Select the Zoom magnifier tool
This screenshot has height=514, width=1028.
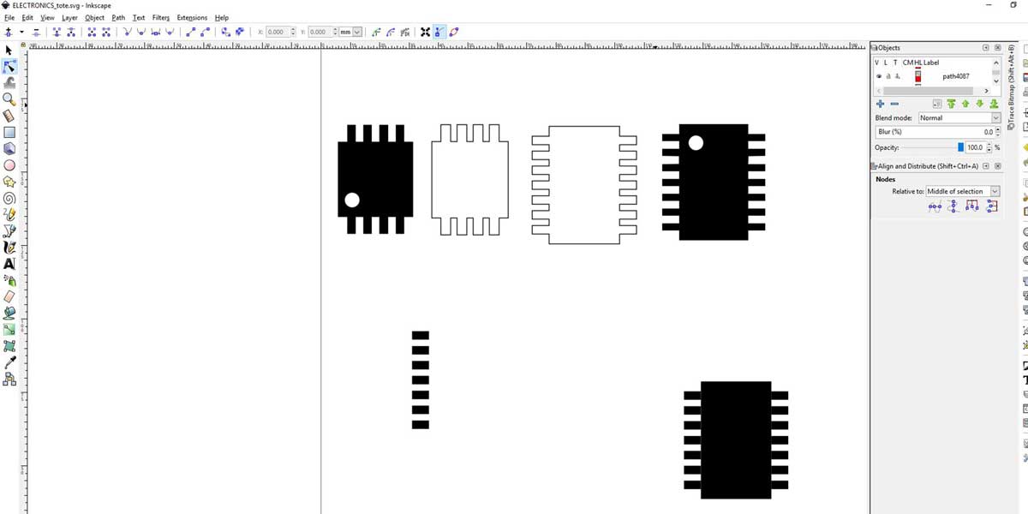[x=9, y=99]
